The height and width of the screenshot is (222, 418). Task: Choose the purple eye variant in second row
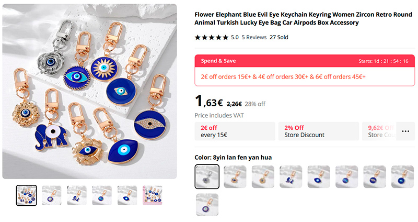click(x=207, y=205)
